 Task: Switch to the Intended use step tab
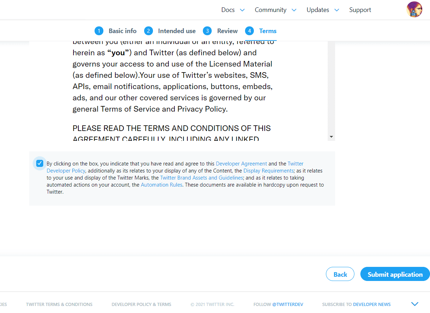(177, 31)
